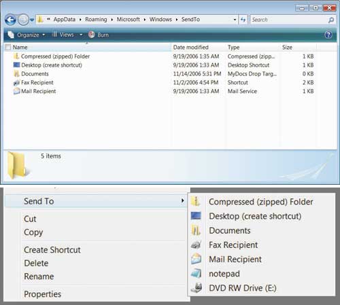Select the Fax Recipient icon in file list
This screenshot has height=305, width=340.
pos(16,83)
